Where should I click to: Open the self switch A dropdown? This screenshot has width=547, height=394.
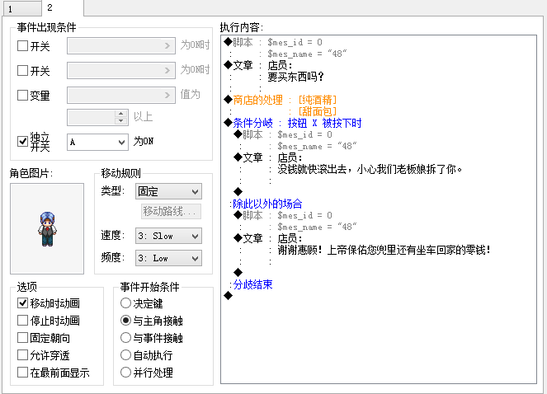click(x=97, y=143)
